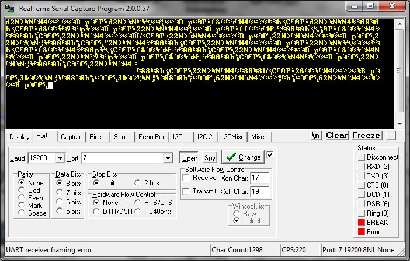Click the Xoff Char field

[x=259, y=192]
